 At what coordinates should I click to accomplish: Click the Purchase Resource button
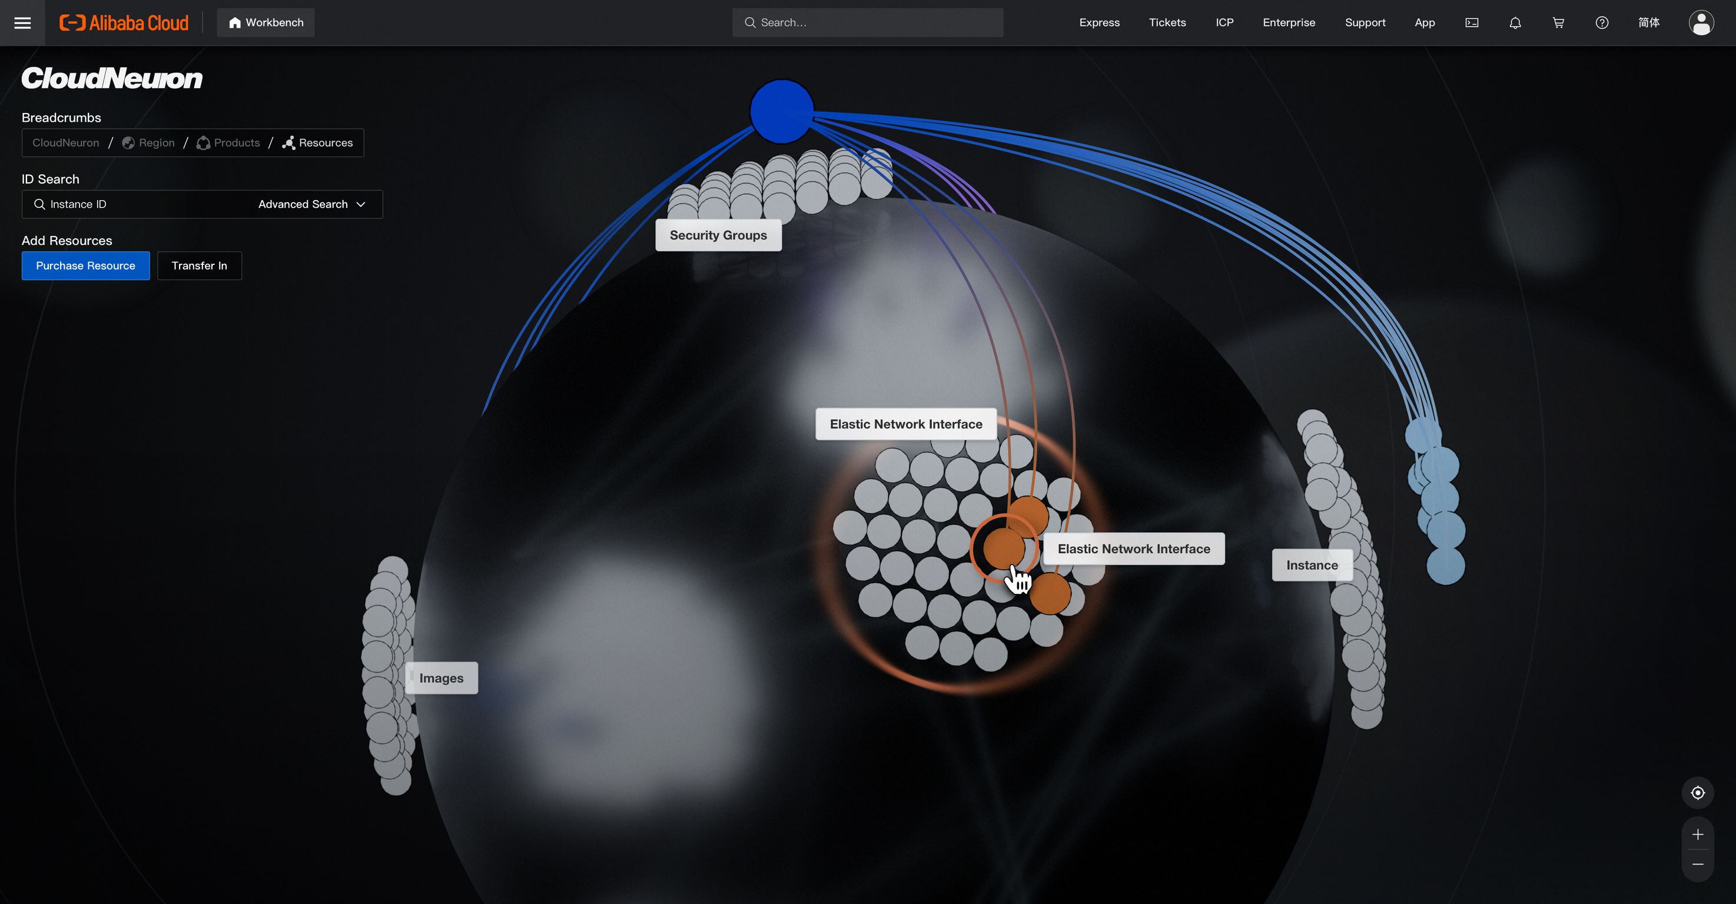[85, 265]
